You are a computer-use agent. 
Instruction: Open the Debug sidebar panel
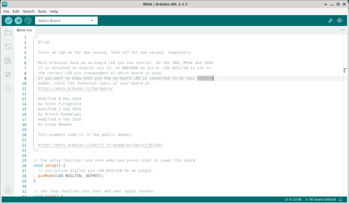[x=8, y=75]
